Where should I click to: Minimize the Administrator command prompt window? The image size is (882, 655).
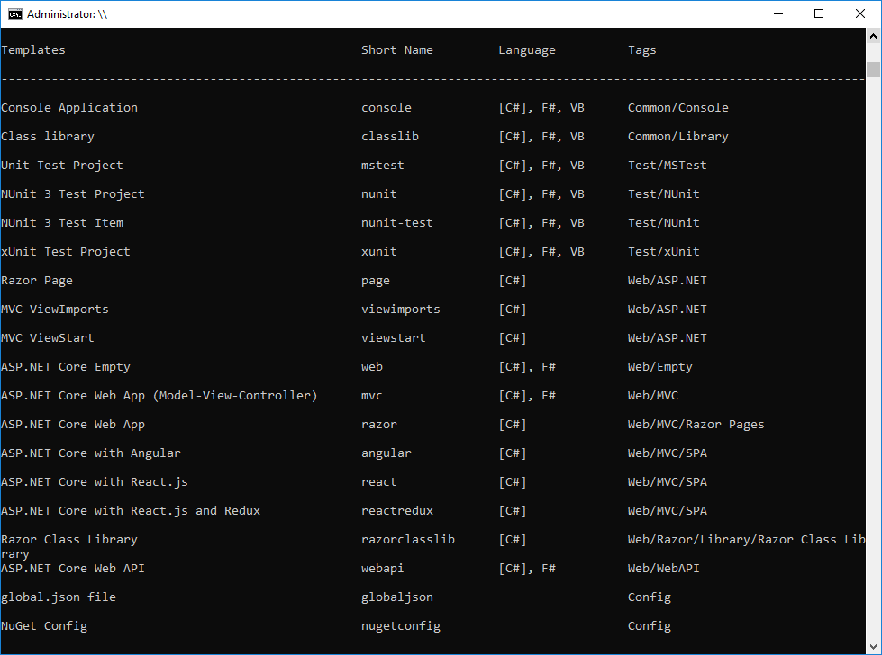coord(777,14)
